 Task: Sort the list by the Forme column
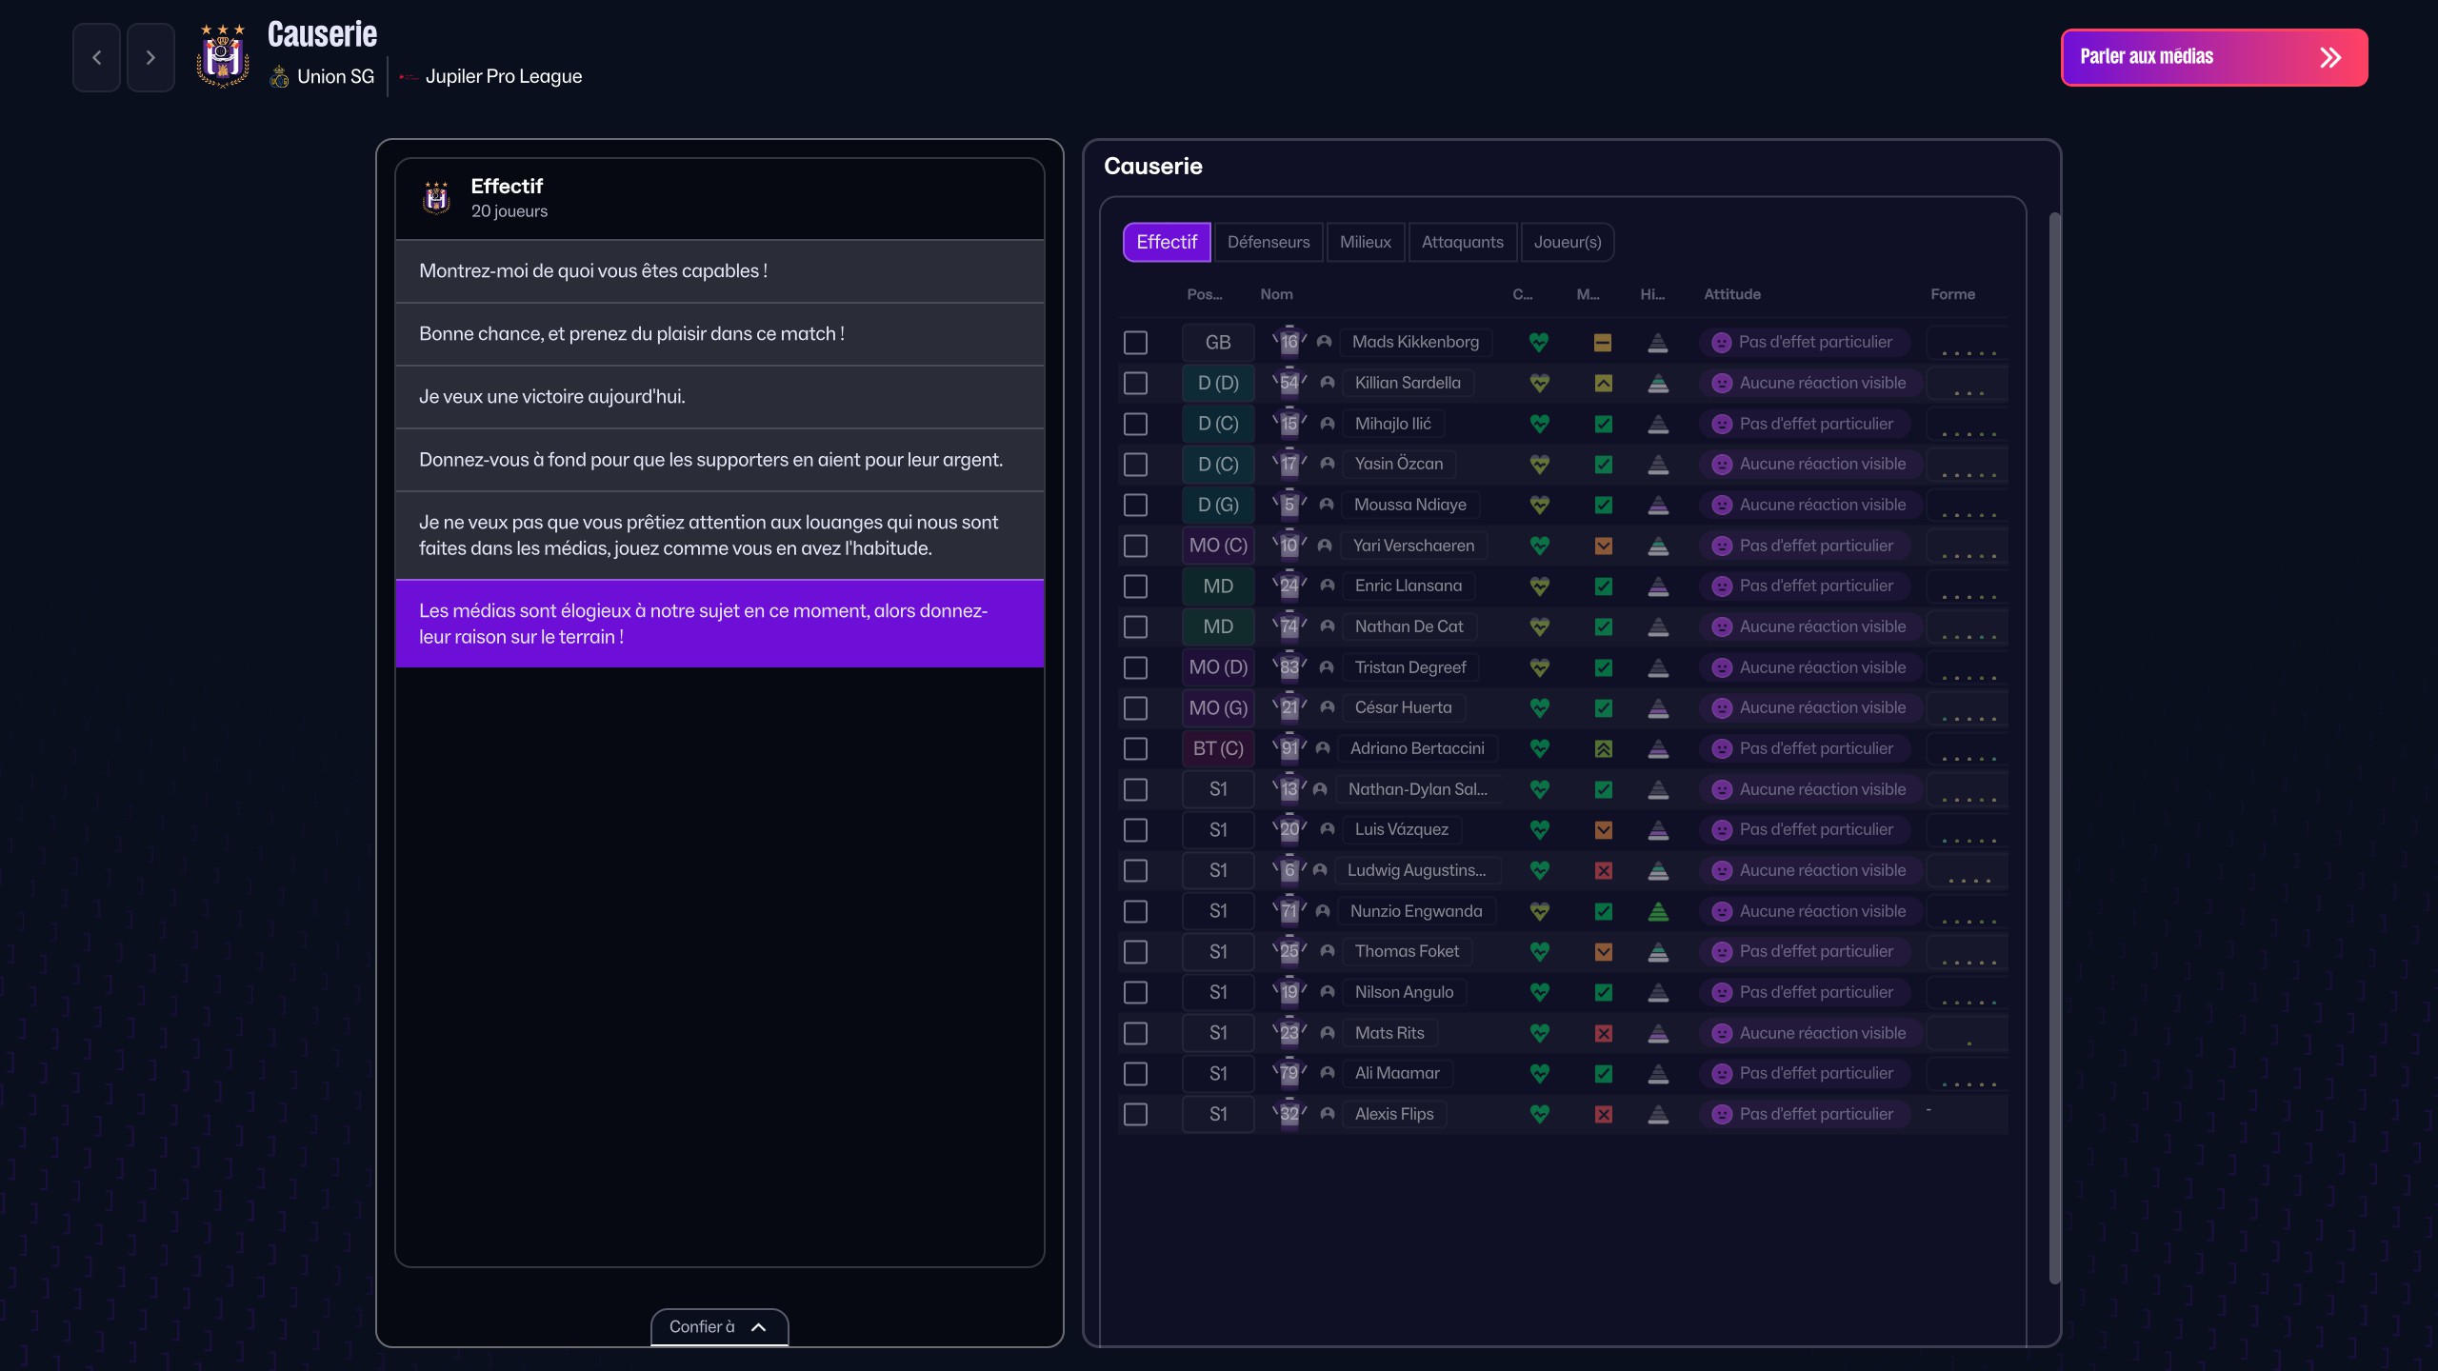(1952, 294)
